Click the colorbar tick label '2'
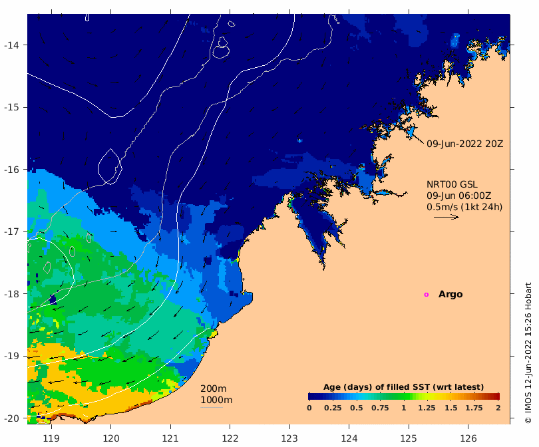 498,408
